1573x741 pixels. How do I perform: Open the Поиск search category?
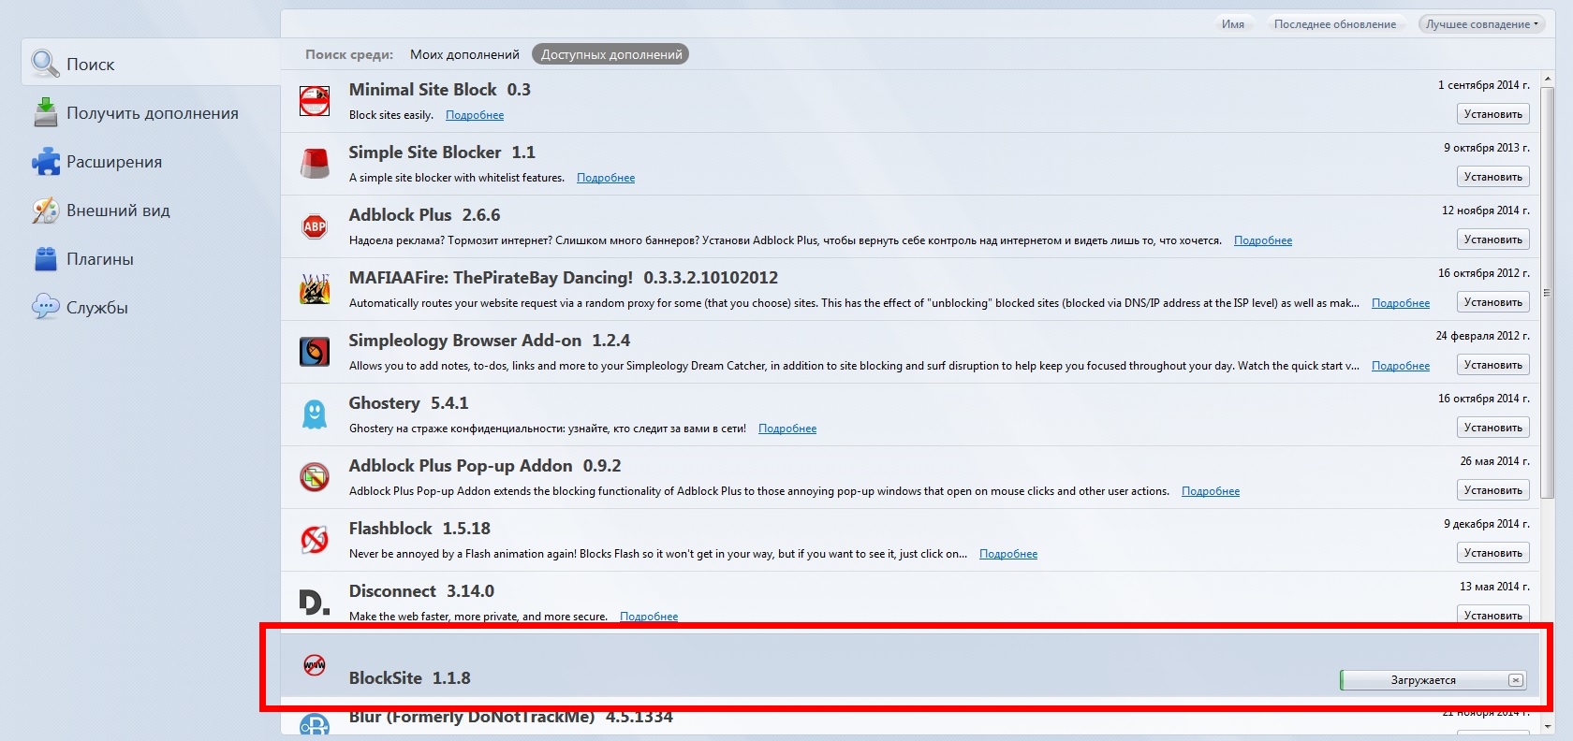151,64
